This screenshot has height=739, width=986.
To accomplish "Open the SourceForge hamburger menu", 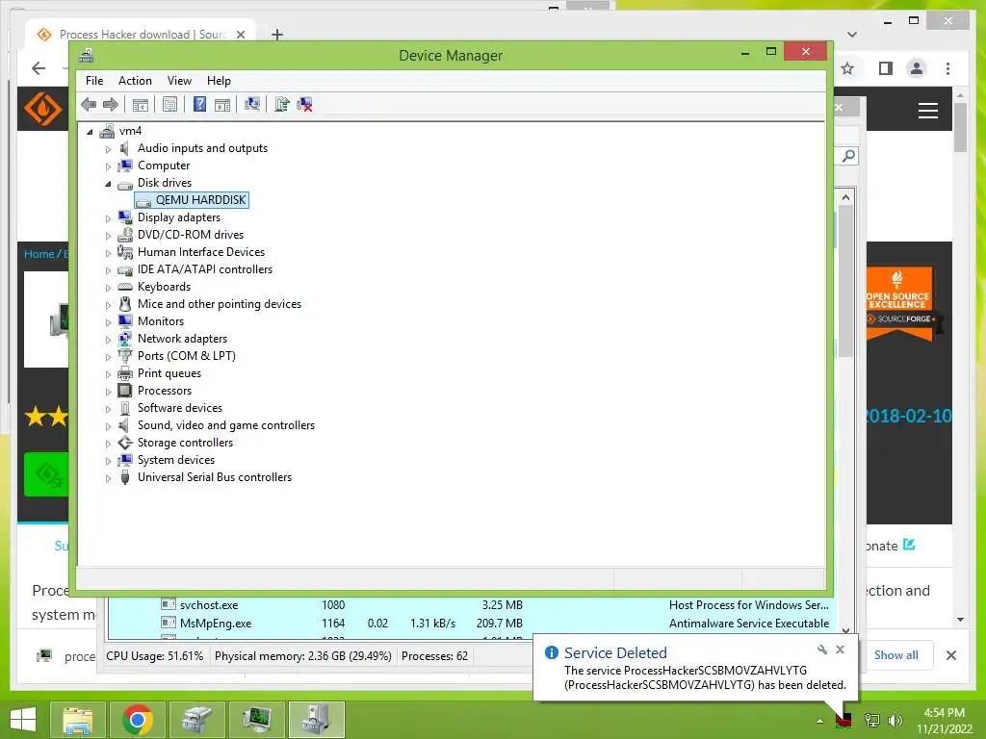I will point(927,111).
